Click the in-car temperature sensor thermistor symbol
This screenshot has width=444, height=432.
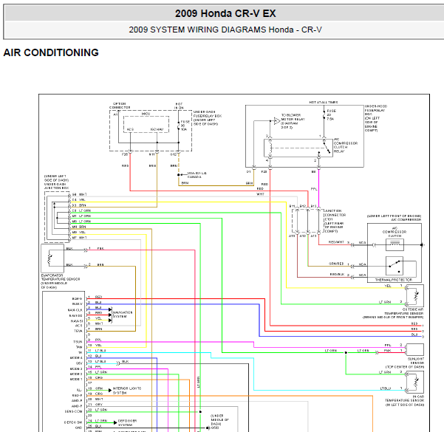tap(415, 383)
